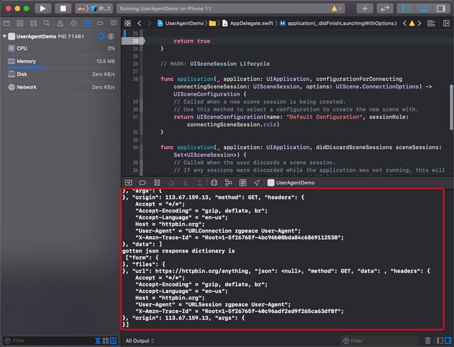
Task: Open the All Output popup
Action: 140,341
